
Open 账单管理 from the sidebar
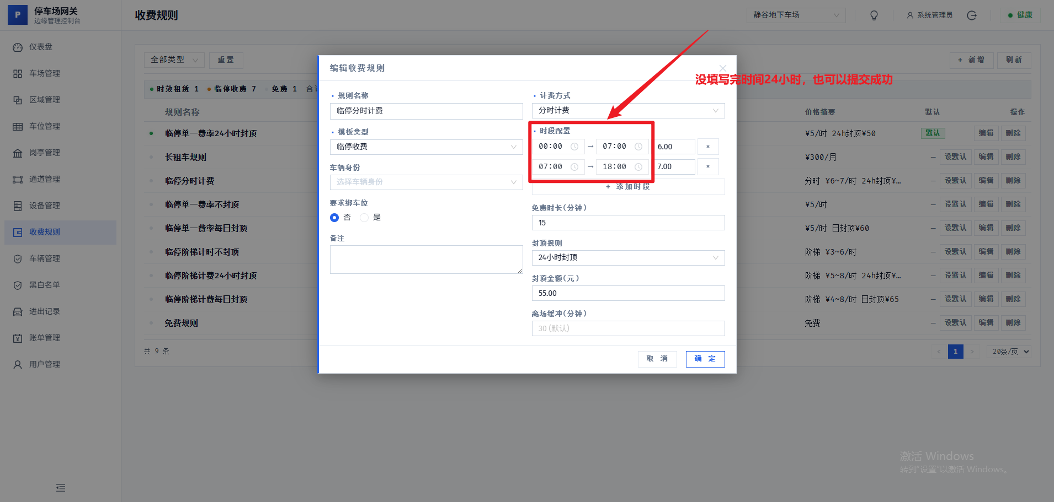tap(44, 337)
